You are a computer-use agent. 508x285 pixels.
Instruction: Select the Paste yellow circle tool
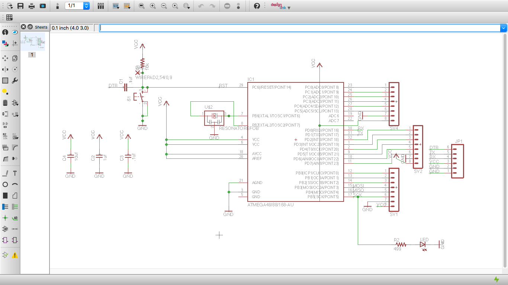(x=5, y=92)
